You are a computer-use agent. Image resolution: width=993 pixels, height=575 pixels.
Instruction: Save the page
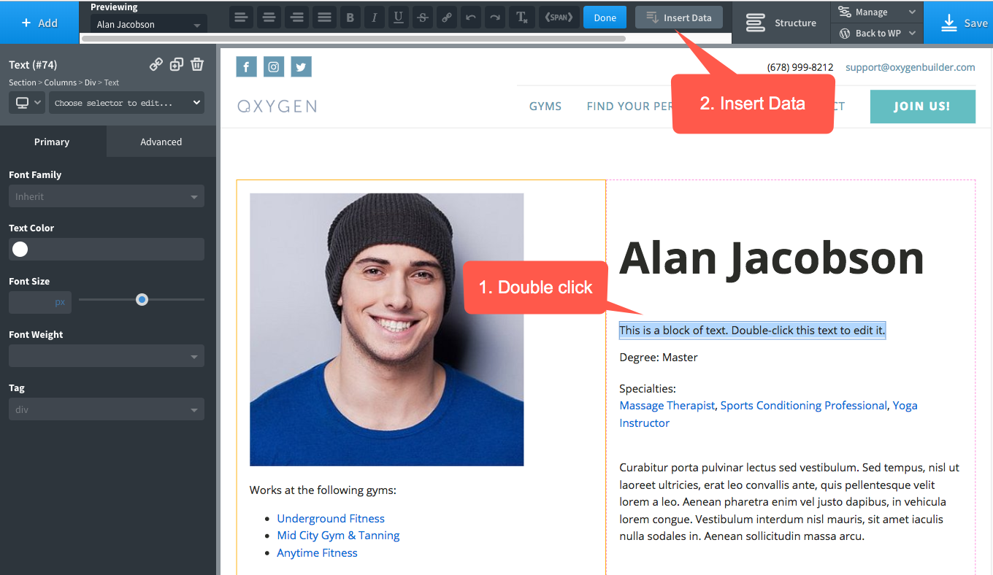[x=959, y=23]
